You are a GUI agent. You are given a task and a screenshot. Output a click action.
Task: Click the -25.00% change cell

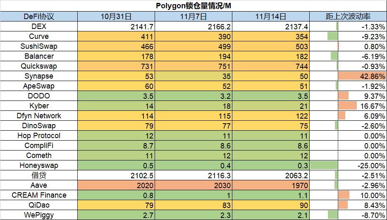coord(348,165)
